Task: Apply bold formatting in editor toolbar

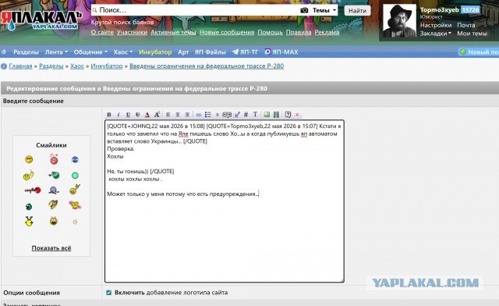Action: pos(109,115)
